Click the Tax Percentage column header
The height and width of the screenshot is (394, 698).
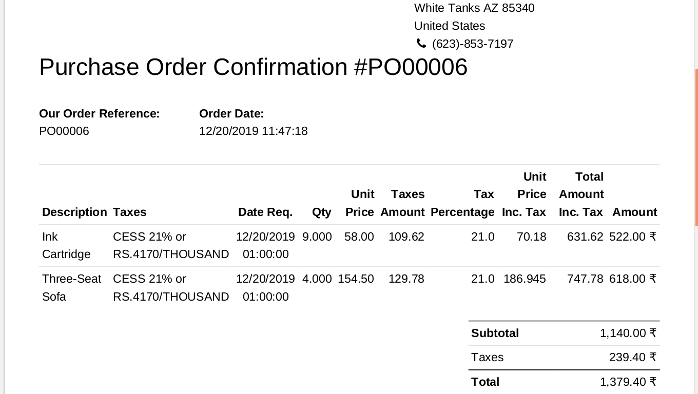tap(462, 203)
